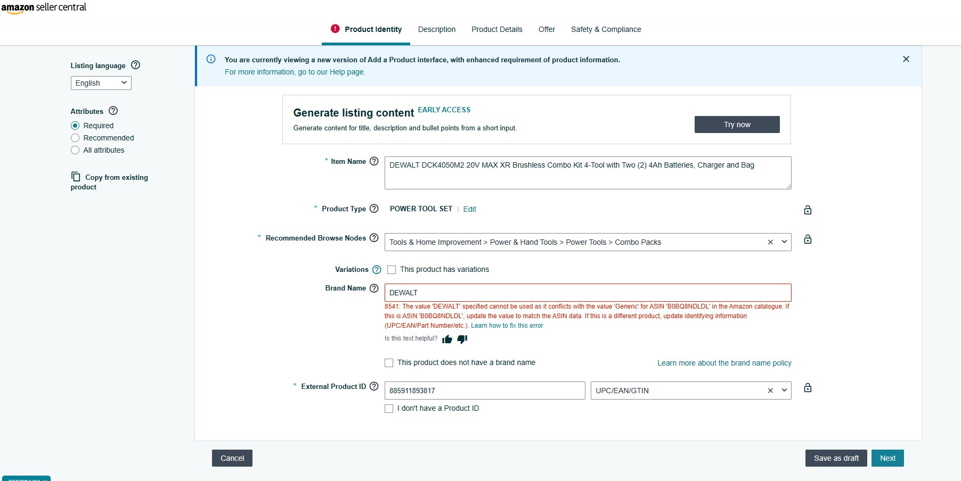
Task: Click the lock icon for Recommended Browse Nodes
Action: pos(808,239)
